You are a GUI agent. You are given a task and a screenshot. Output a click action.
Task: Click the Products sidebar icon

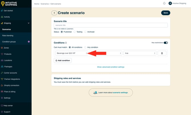coord(2,54)
